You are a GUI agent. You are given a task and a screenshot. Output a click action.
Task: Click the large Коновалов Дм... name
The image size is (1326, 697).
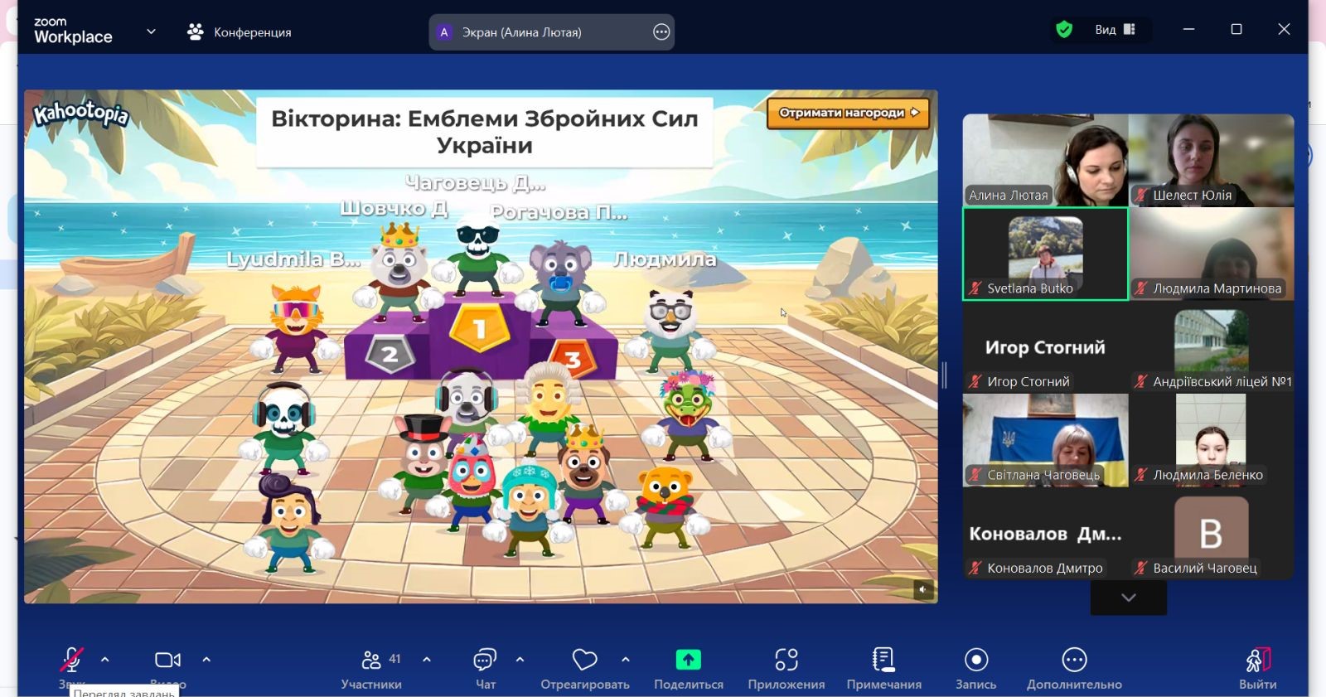1045,534
